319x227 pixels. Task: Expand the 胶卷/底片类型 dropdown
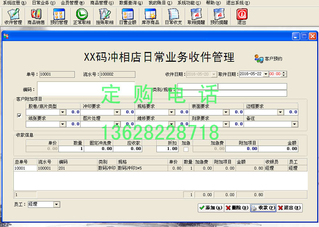tap(63, 112)
